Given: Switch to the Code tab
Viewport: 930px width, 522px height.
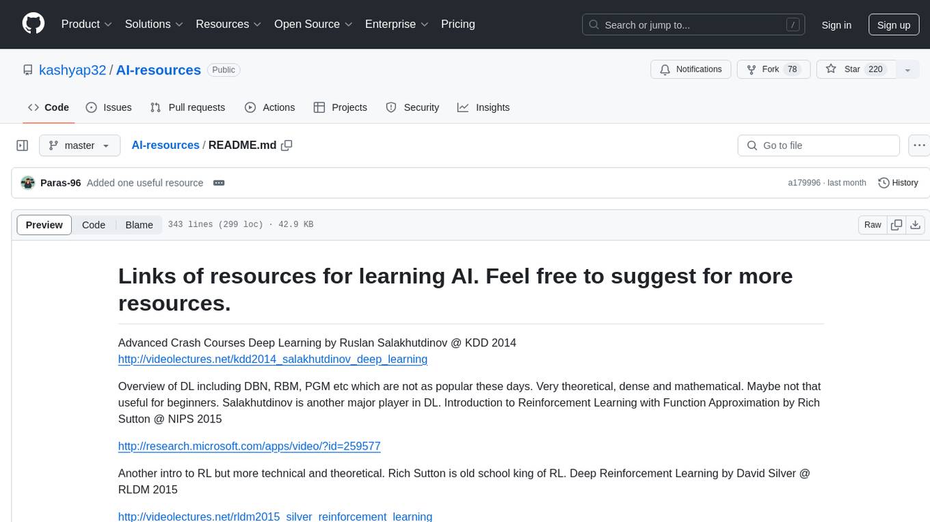Looking at the screenshot, I should (x=48, y=107).
